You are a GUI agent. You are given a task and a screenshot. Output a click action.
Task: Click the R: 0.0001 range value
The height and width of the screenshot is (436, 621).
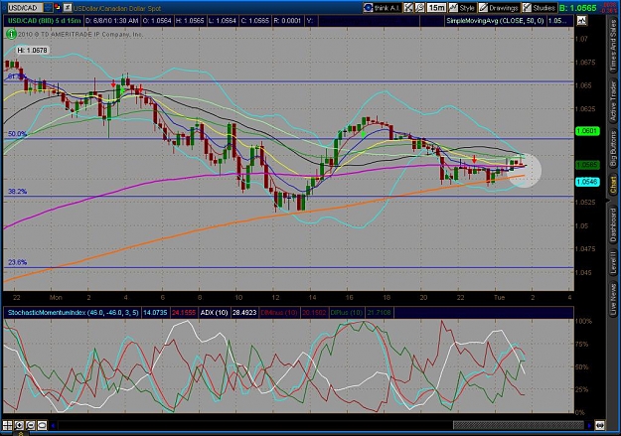(287, 21)
